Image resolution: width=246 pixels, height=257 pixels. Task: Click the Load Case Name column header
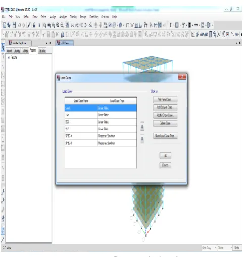tap(81, 101)
